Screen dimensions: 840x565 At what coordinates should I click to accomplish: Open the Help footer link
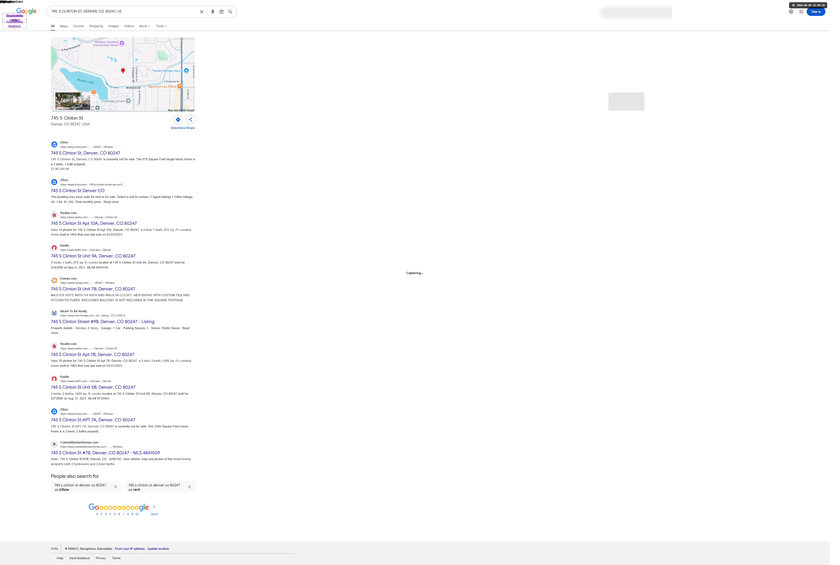[60, 559]
